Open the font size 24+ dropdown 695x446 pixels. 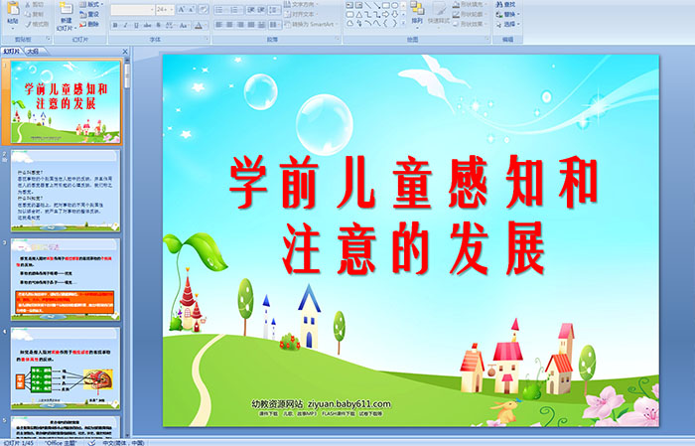(165, 10)
